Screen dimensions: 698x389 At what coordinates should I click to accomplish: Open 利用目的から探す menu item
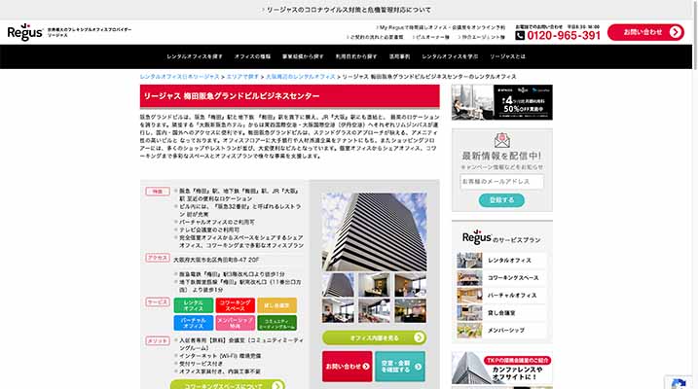[x=356, y=56]
